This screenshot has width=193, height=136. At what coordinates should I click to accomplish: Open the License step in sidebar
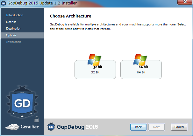click(11, 22)
